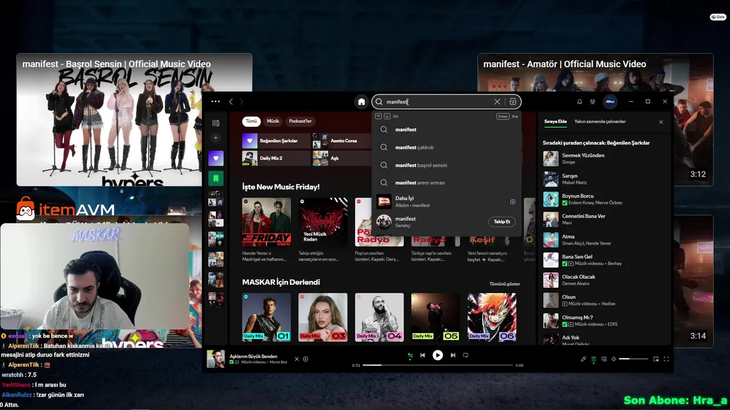The height and width of the screenshot is (410, 730).
Task: Skip to the next track
Action: point(453,355)
